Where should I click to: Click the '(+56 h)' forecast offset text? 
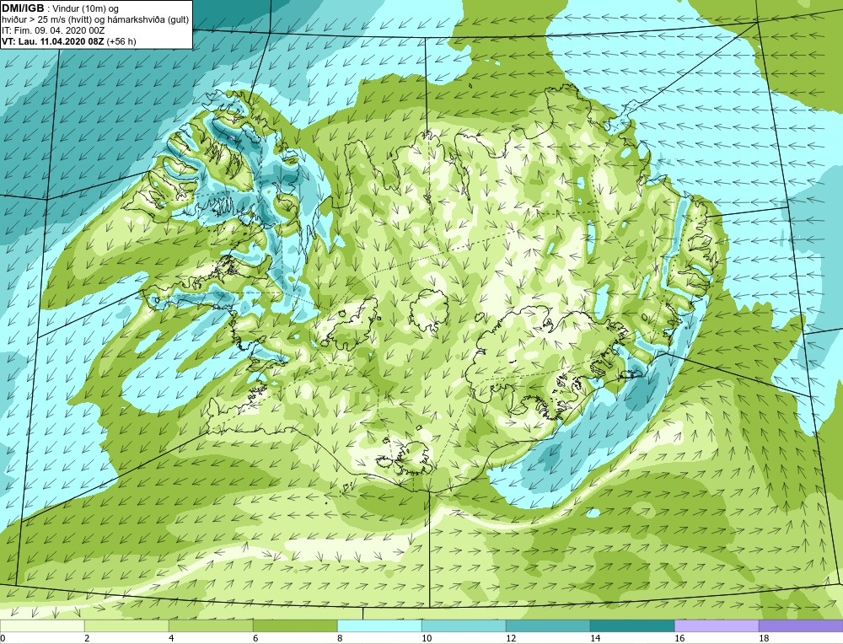pyautogui.click(x=121, y=41)
